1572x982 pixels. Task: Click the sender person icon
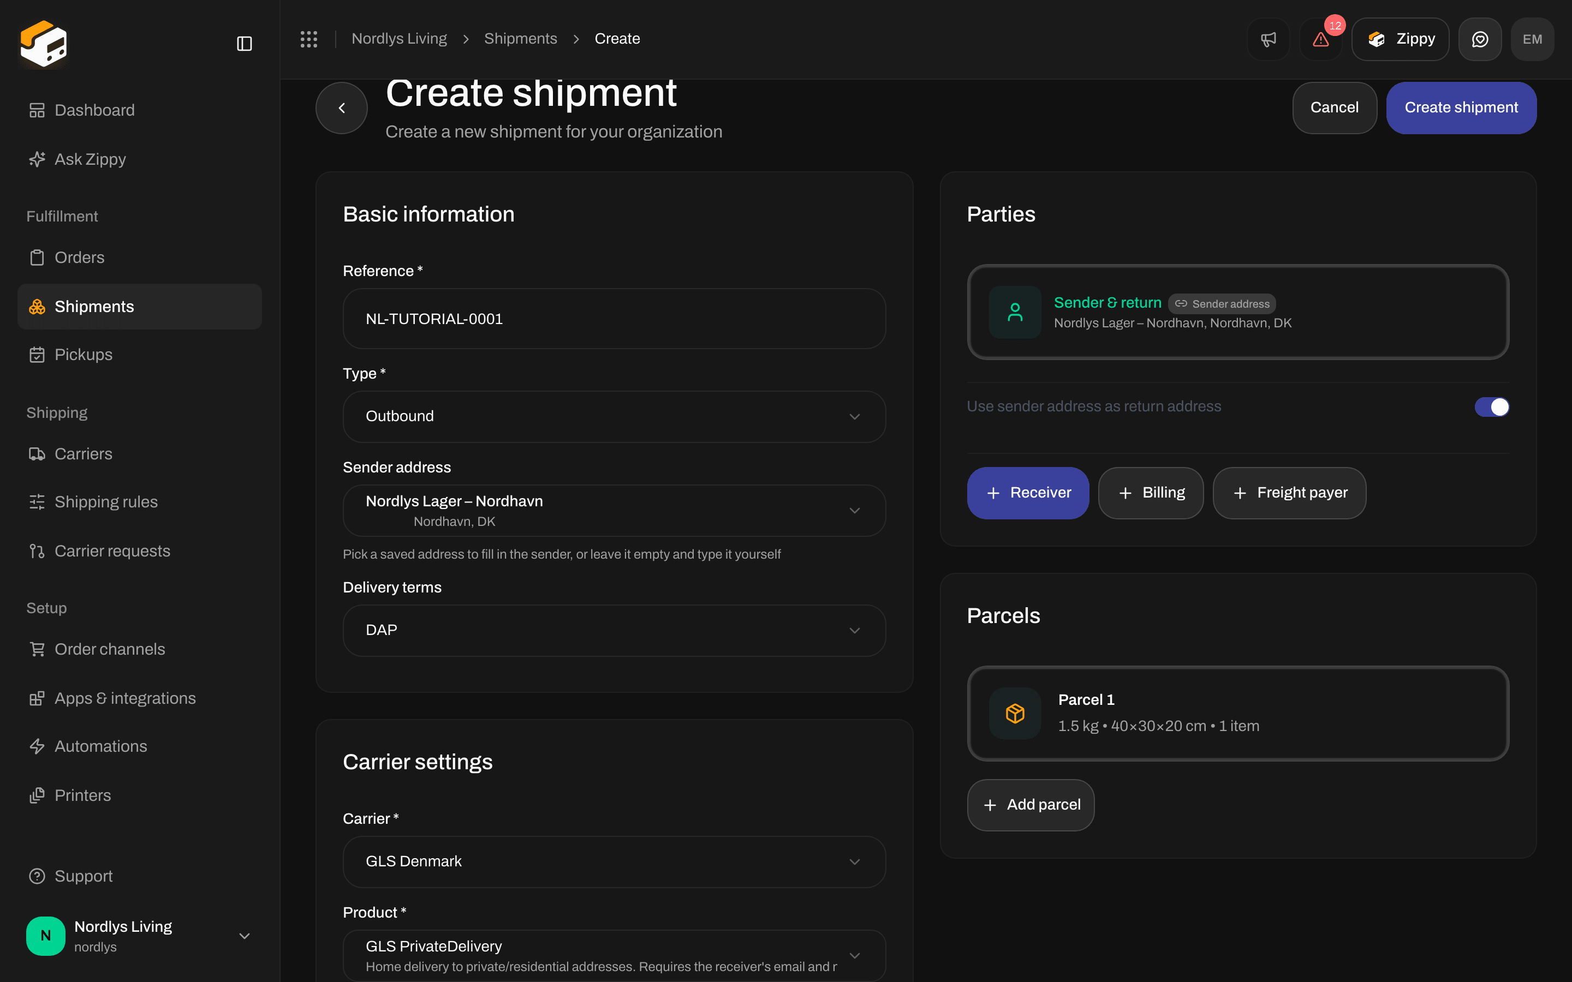pyautogui.click(x=1015, y=312)
